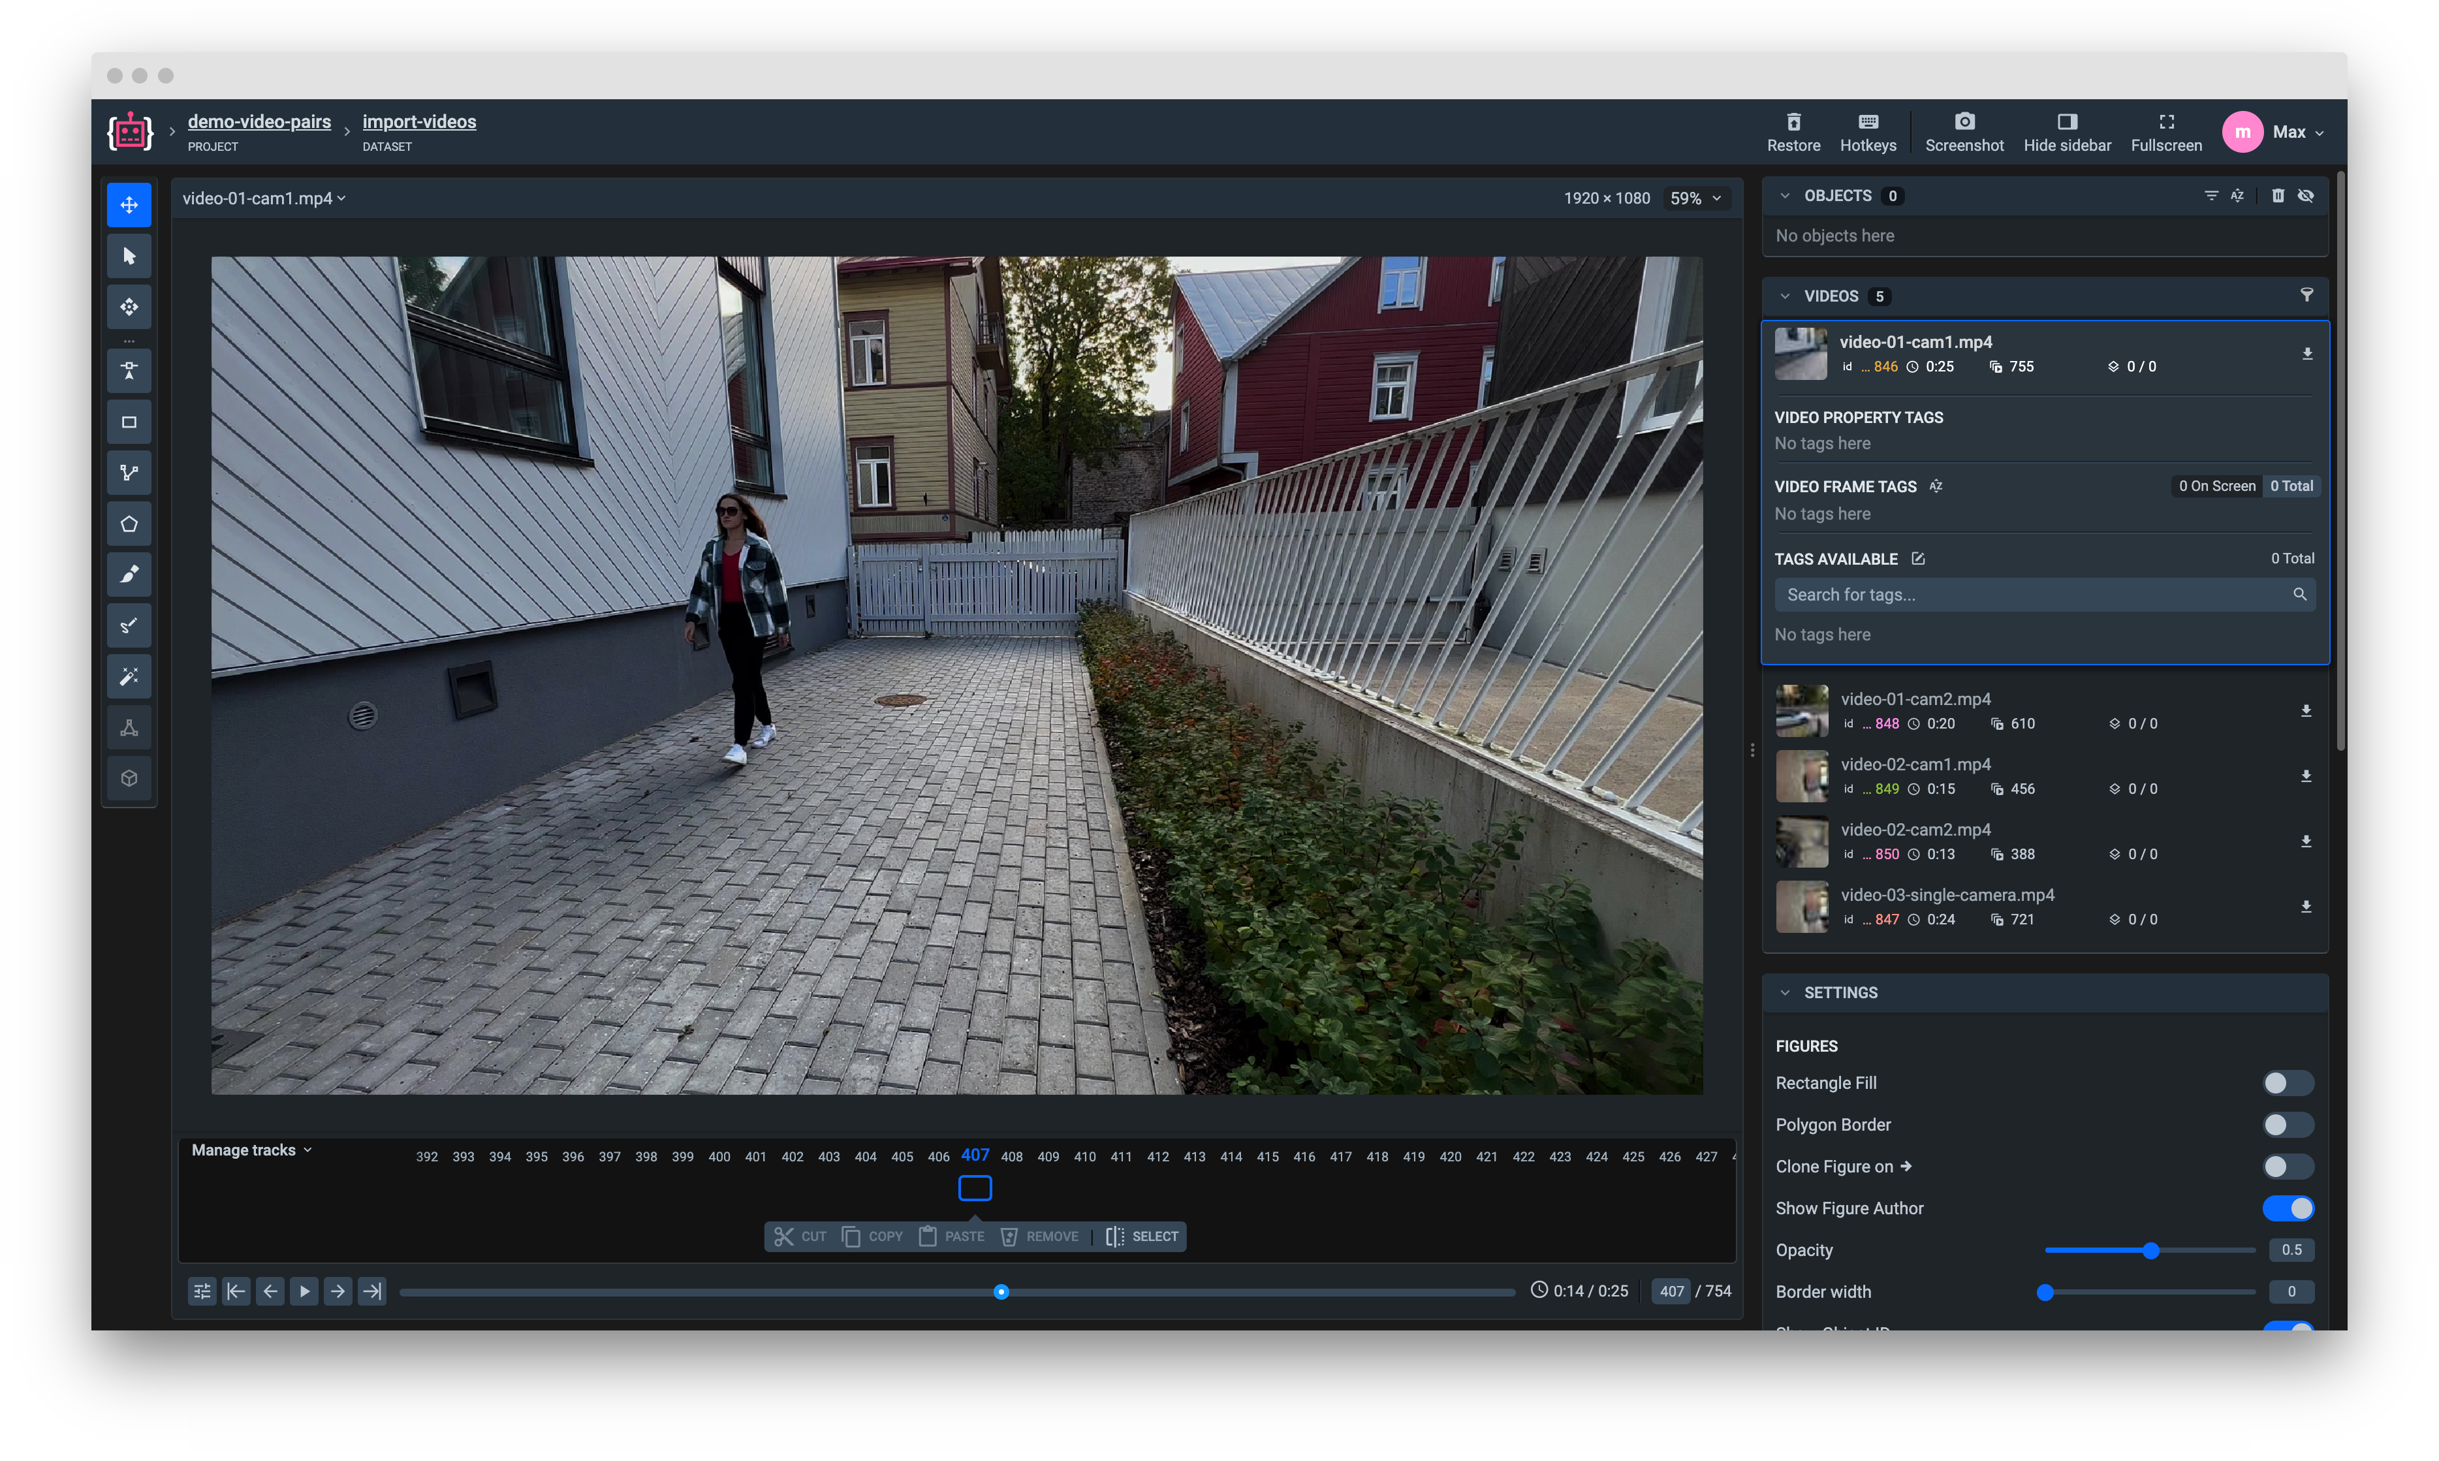Click the Restore trash icon

[1792, 132]
